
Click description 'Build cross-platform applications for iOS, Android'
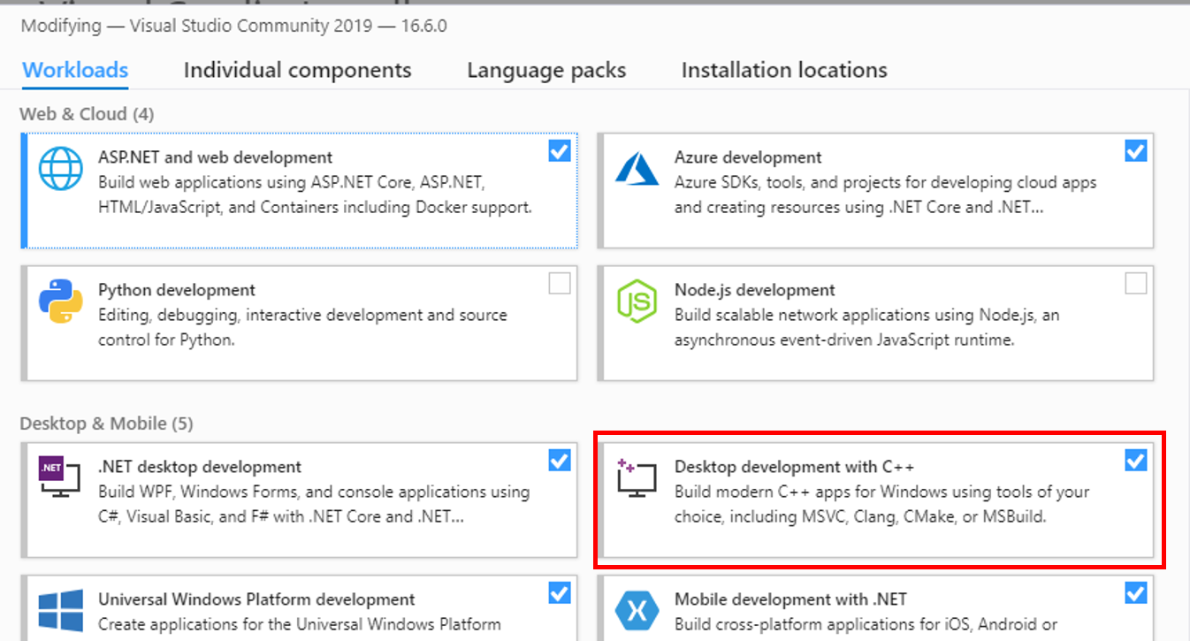point(866,624)
